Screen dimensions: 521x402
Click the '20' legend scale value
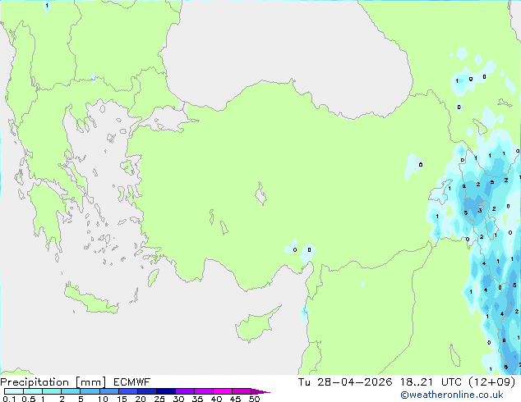pos(141,399)
